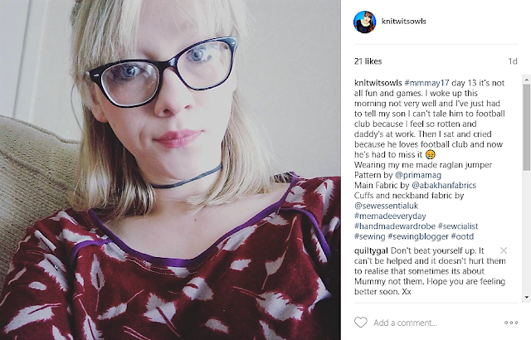Open the knitwitsowls profile avatar
The width and height of the screenshot is (531, 340).
coord(365,22)
